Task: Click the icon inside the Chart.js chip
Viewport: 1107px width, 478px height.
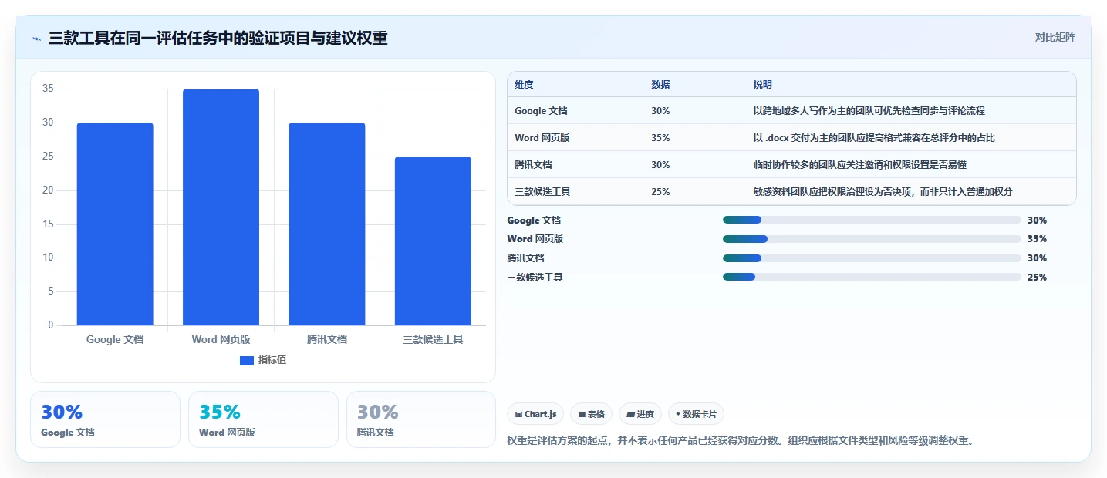Action: (x=518, y=415)
